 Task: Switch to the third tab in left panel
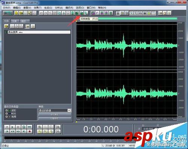(24, 21)
